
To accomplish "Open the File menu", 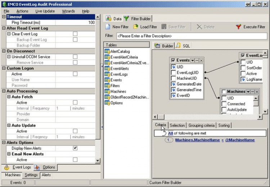I will click(x=6, y=11).
